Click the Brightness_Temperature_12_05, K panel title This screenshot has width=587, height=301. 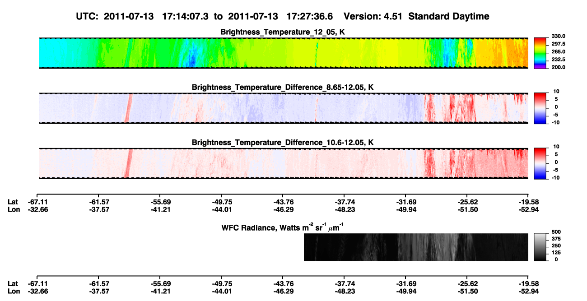point(283,32)
